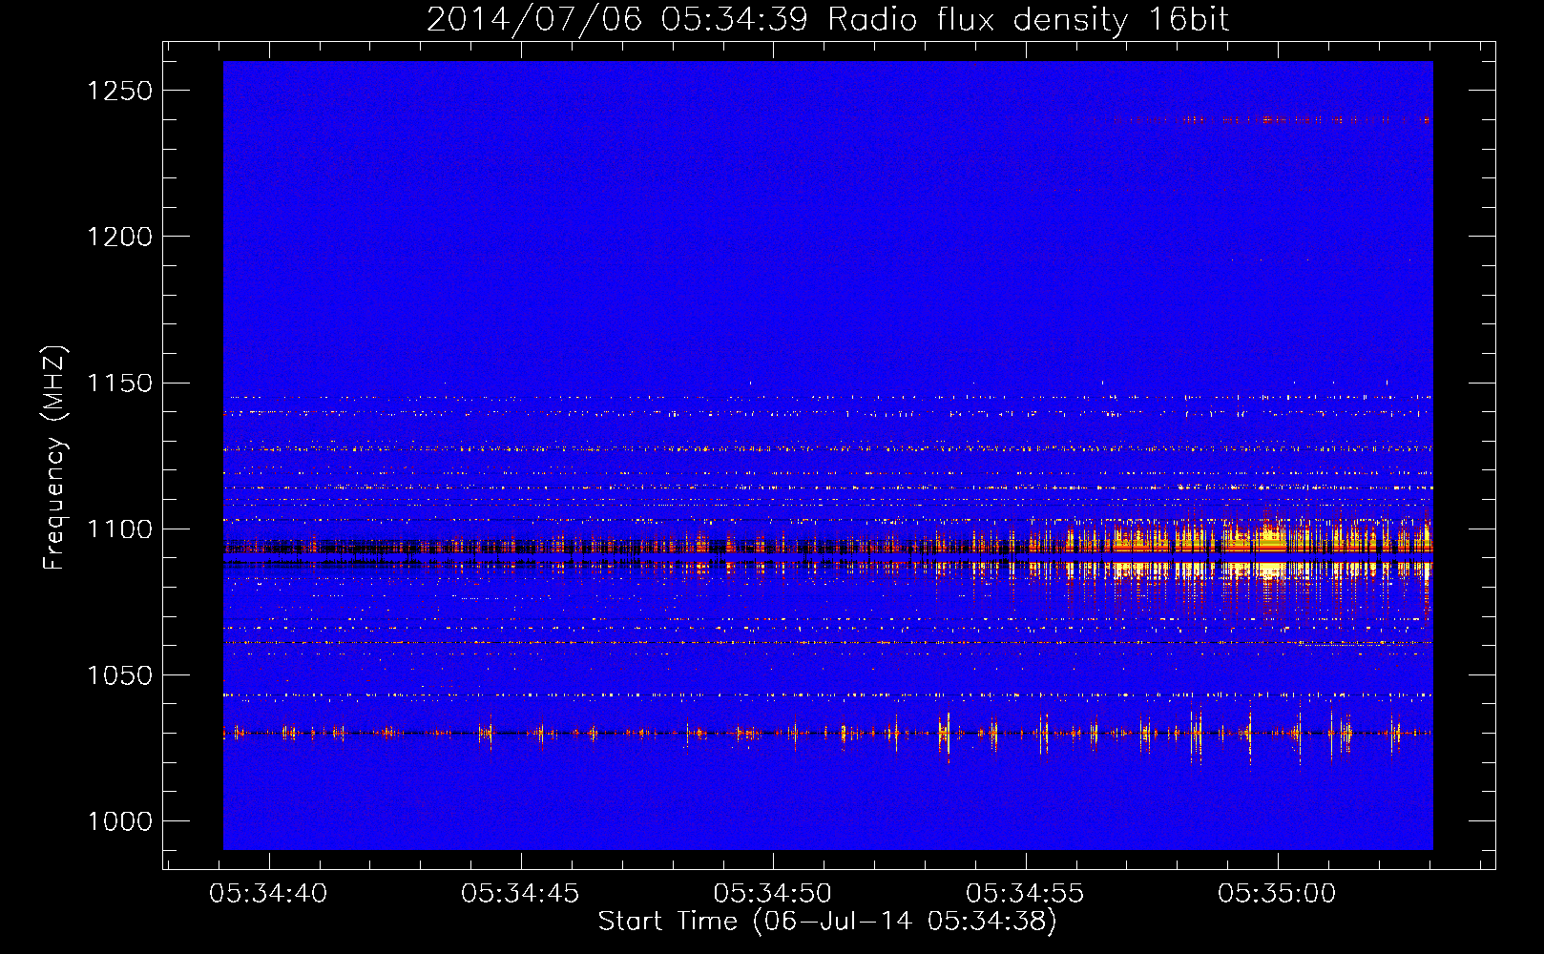Select the 1200 frequency tick label

(120, 237)
